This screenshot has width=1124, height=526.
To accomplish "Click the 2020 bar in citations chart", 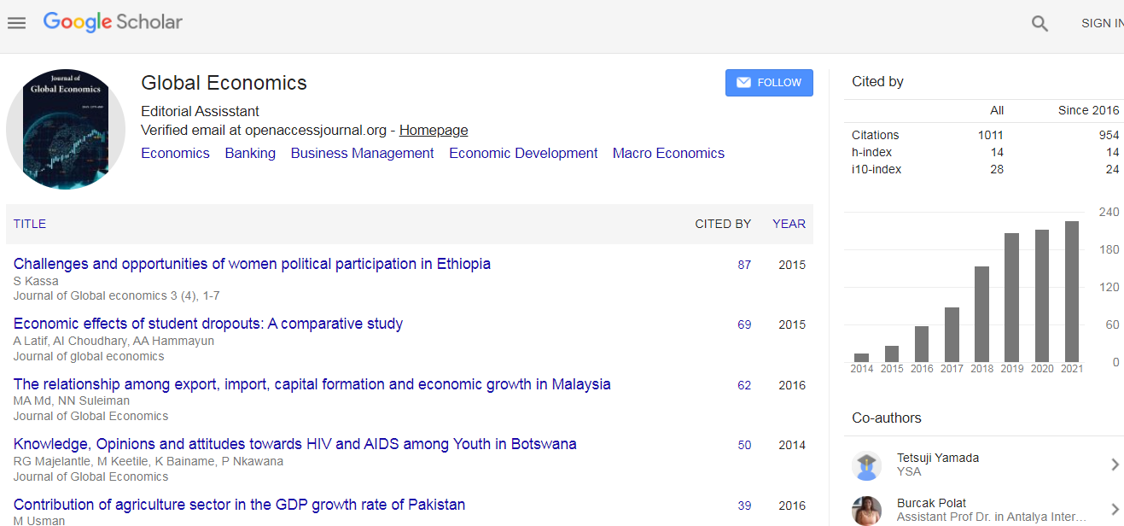I will pyautogui.click(x=1042, y=295).
